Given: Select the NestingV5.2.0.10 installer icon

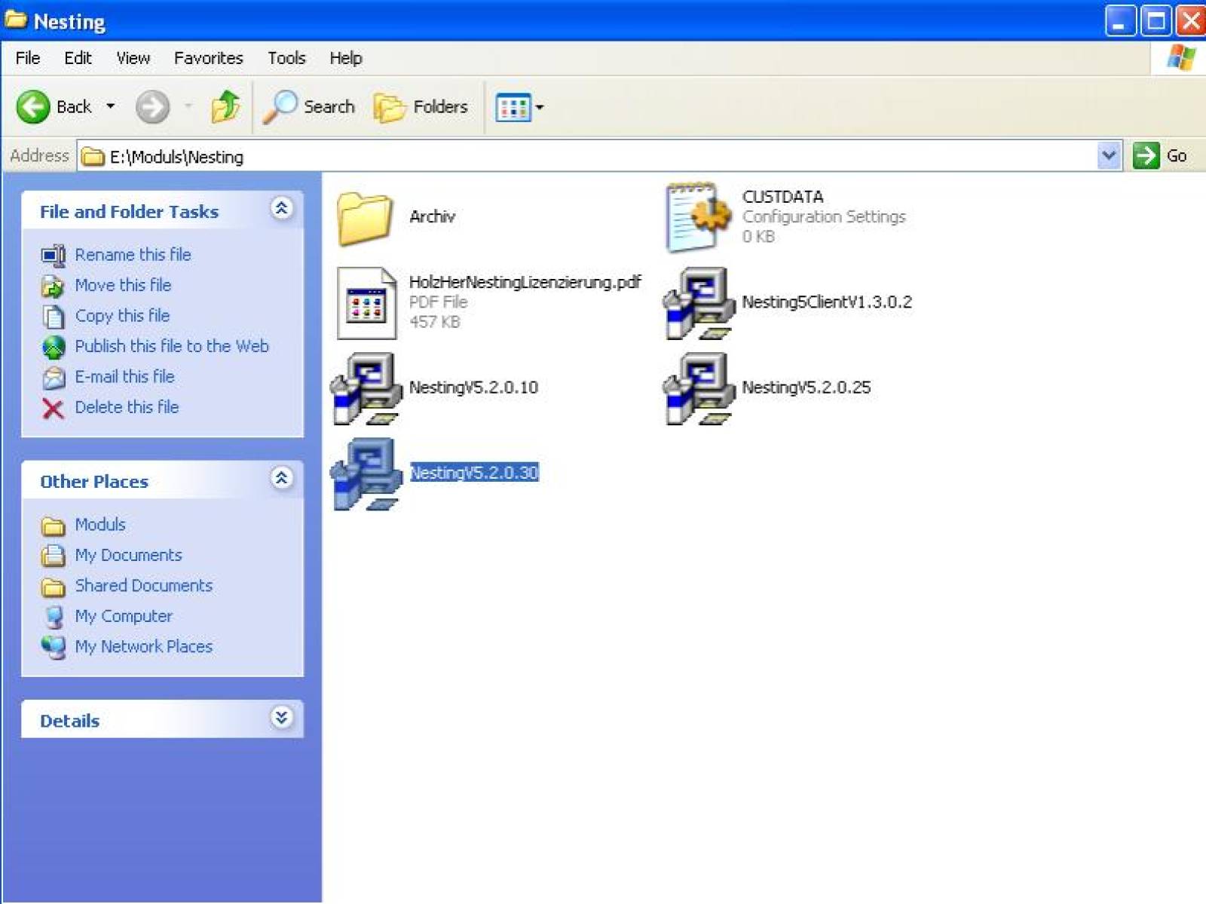Looking at the screenshot, I should click(x=366, y=388).
